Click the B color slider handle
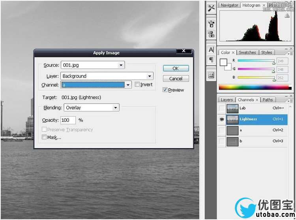Screen dimensions: 296x220 [x=274, y=80]
